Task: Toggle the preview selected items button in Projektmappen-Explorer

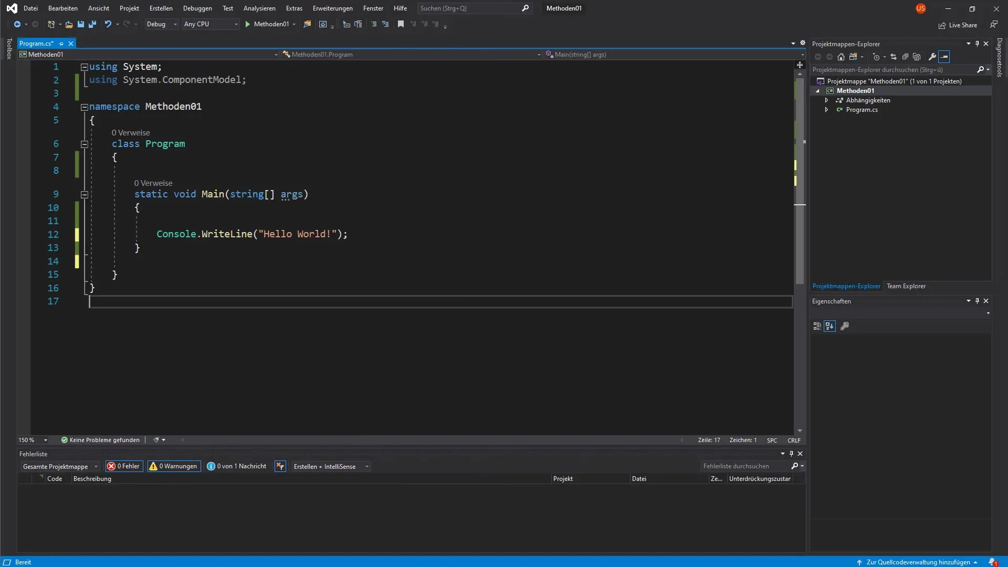Action: [x=944, y=57]
